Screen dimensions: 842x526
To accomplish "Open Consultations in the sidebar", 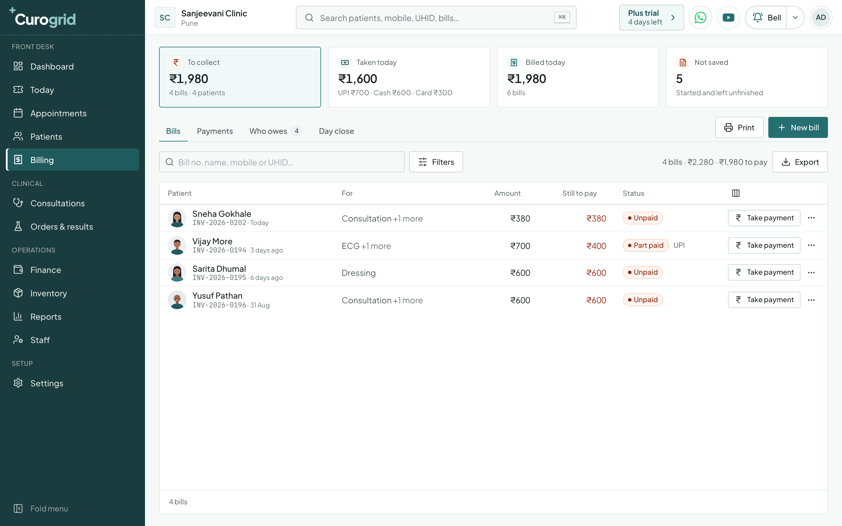I will [x=73, y=203].
